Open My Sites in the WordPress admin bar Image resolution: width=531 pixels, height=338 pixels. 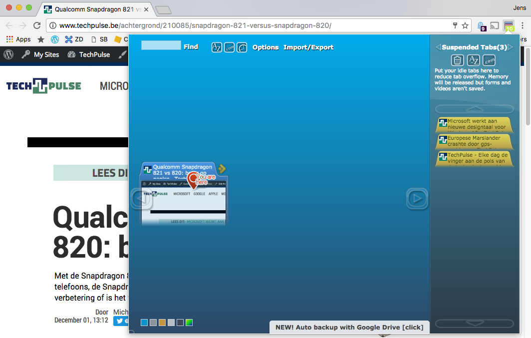[x=40, y=54]
